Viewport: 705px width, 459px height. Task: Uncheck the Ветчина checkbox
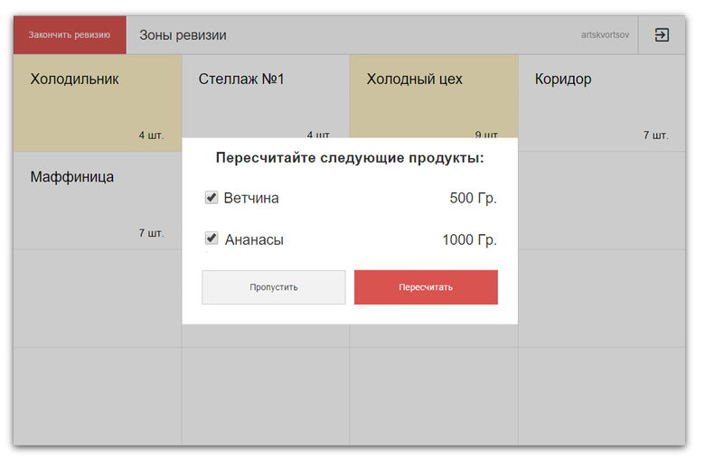(211, 197)
